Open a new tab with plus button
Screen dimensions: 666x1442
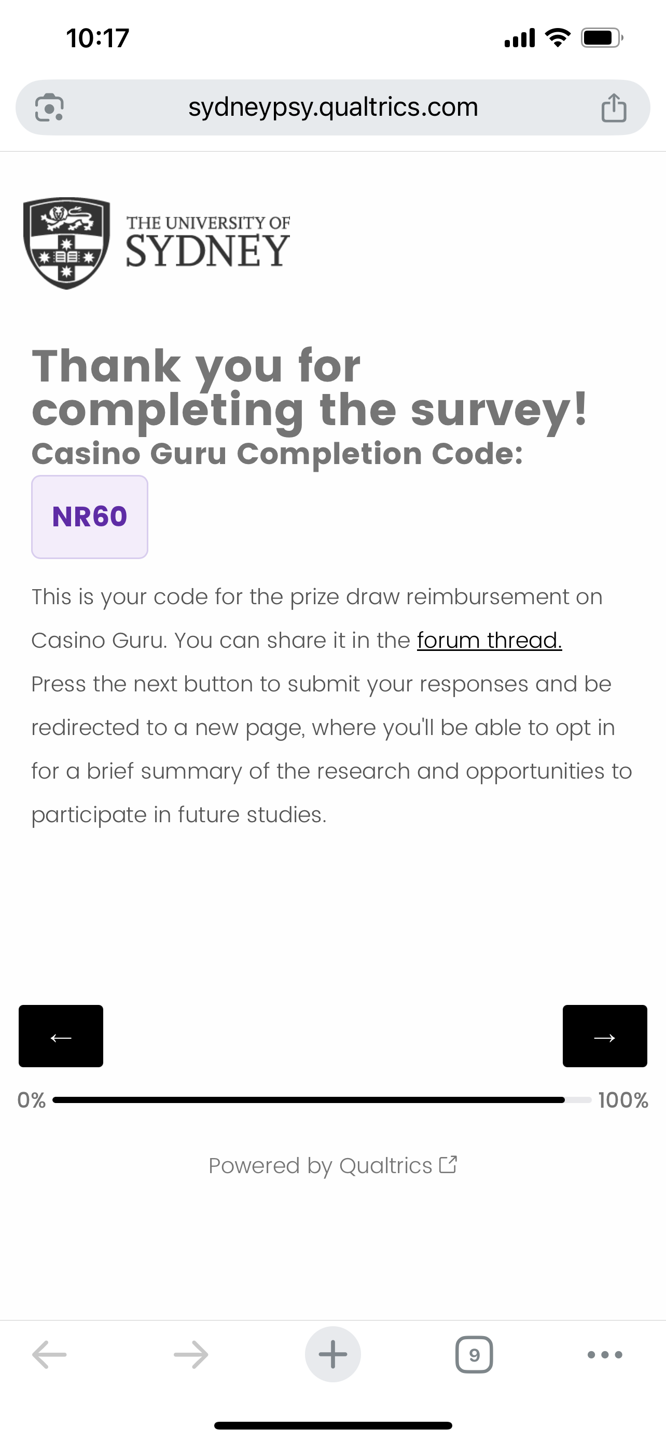pyautogui.click(x=332, y=1355)
